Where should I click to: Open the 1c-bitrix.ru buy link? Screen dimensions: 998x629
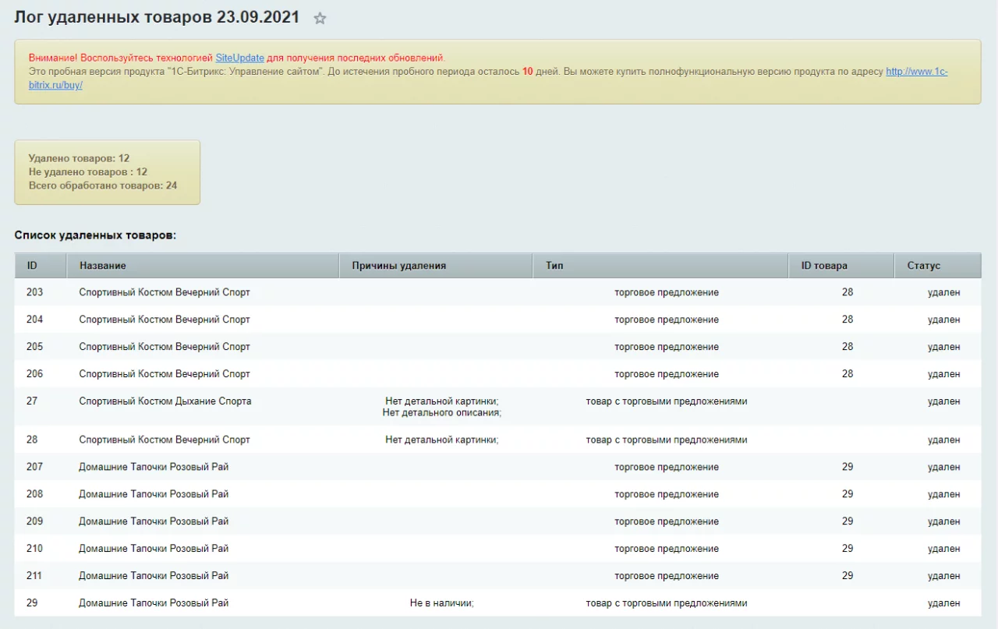[916, 72]
